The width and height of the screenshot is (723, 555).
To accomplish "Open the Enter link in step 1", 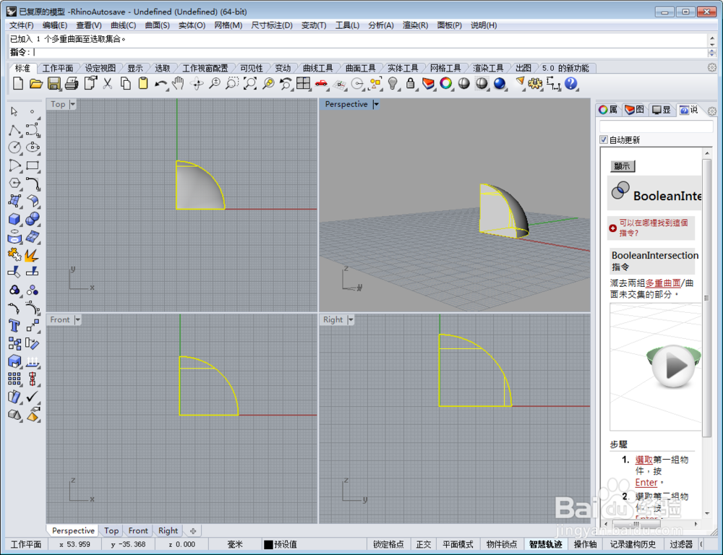I will pyautogui.click(x=646, y=482).
